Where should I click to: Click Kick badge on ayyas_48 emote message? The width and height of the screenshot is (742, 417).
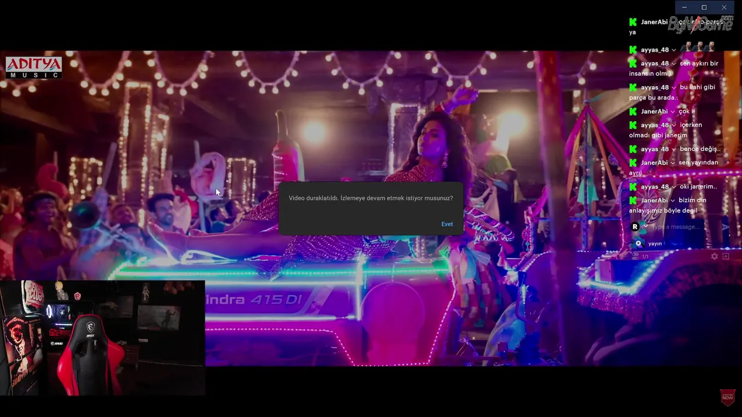tap(633, 50)
